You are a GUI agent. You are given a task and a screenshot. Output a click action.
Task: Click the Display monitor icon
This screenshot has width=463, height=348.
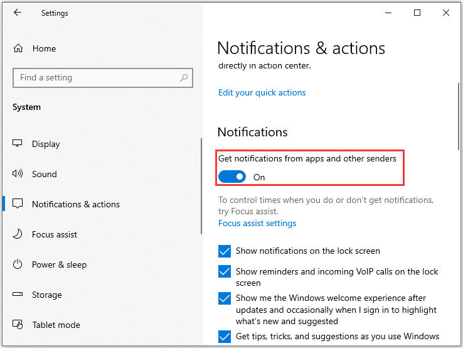(x=18, y=144)
